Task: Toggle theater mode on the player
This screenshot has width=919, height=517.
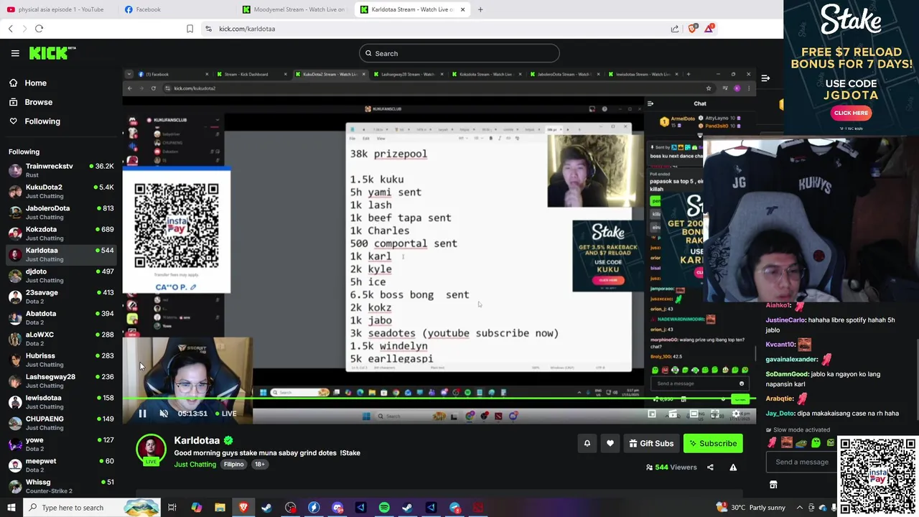Action: (x=694, y=414)
